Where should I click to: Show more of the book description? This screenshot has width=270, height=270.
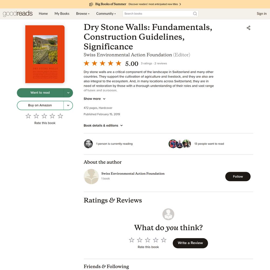coord(94,99)
